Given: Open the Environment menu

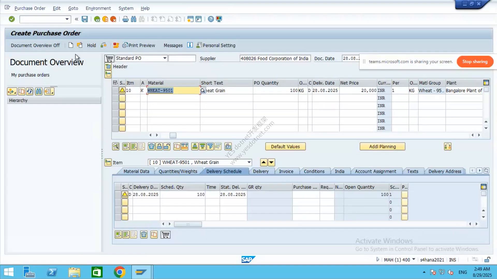Looking at the screenshot, I should 98,8.
